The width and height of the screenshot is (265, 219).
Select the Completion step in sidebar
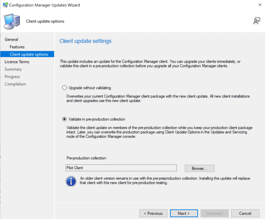click(15, 84)
